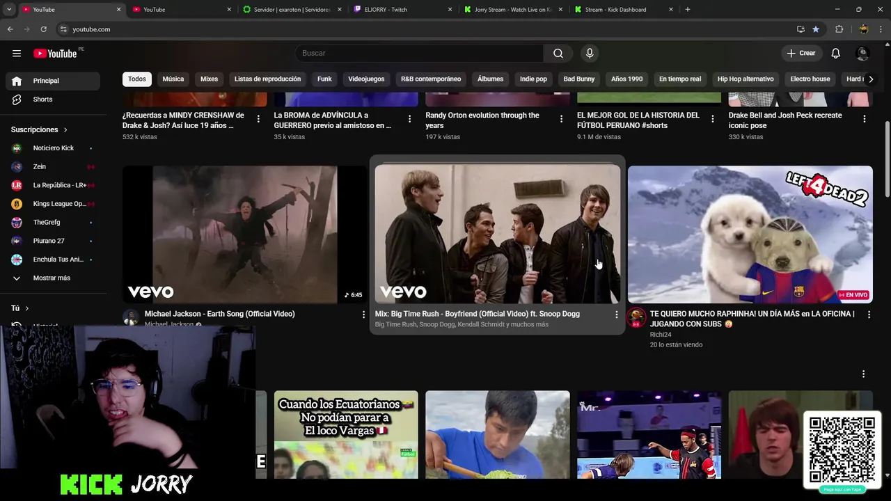The image size is (891, 501).
Task: Open Shorts in the sidebar
Action: [53, 100]
